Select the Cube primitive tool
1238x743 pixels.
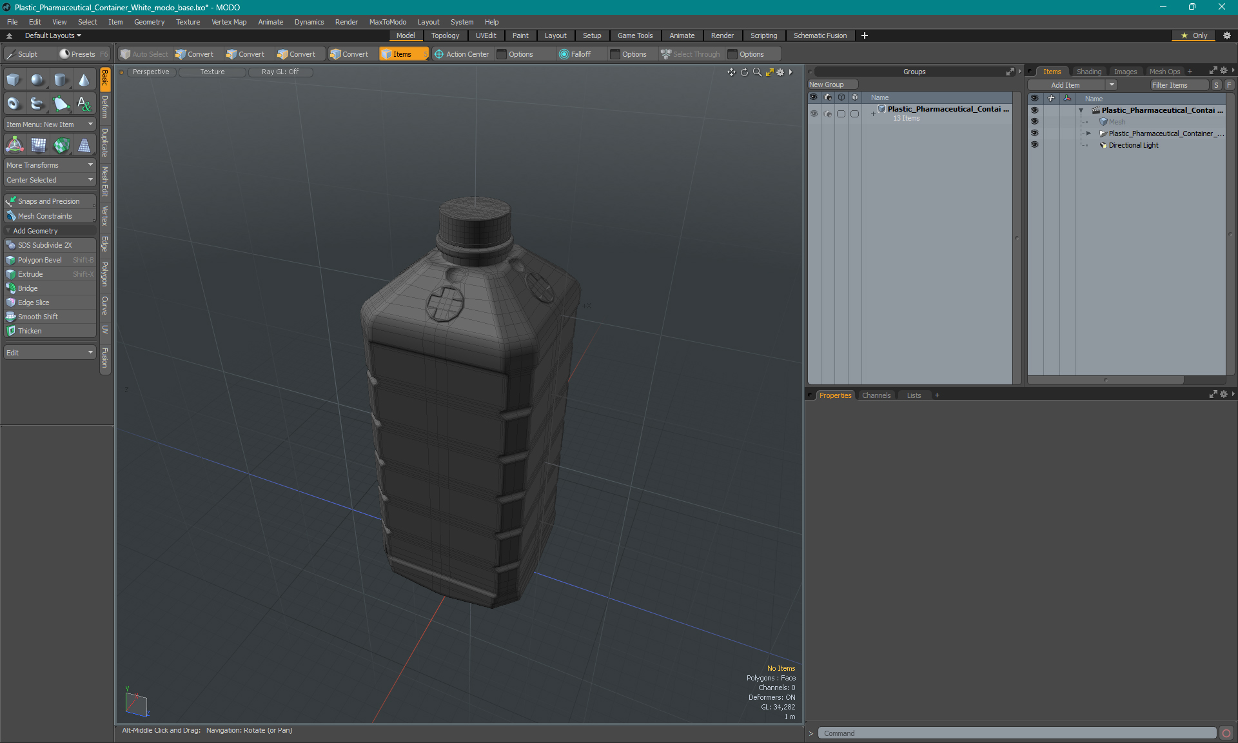click(14, 80)
